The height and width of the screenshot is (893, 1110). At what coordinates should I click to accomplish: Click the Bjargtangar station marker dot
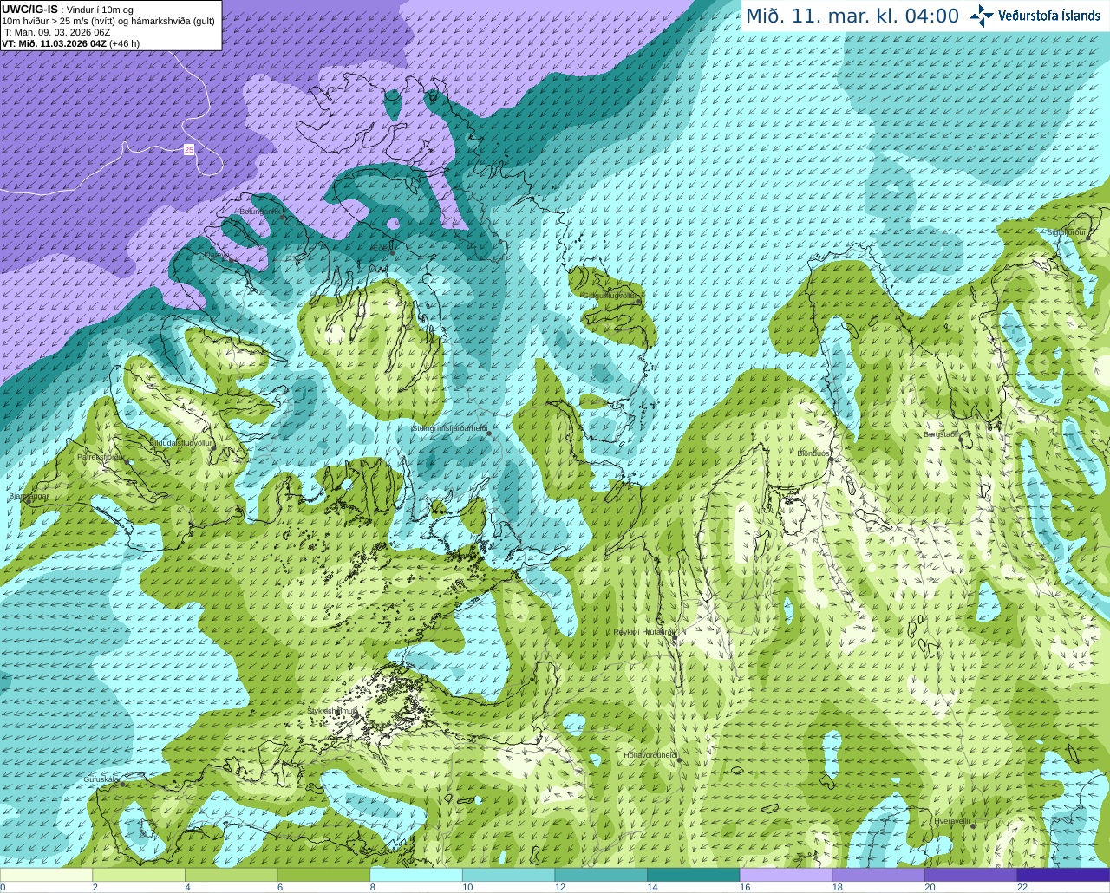point(28,502)
